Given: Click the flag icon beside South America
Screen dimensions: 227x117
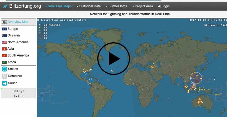Looking at the screenshot, I should 4,56.
